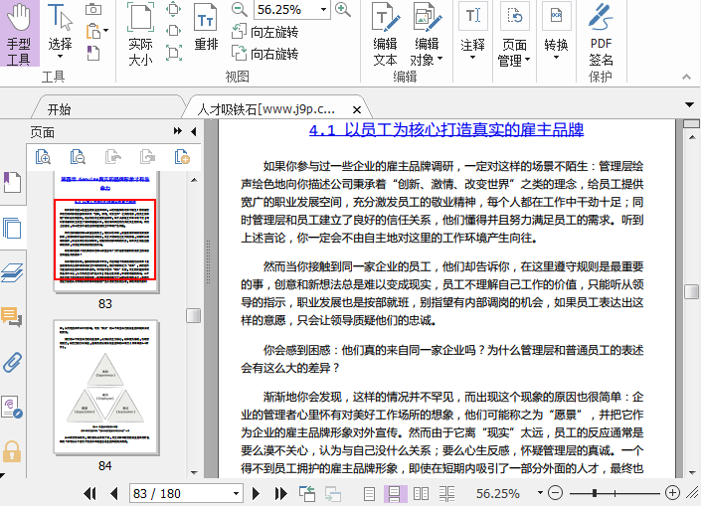Open the Comments sidebar panel
Image resolution: width=701 pixels, height=506 pixels.
tap(12, 317)
